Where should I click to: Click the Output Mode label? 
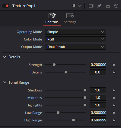click(31, 47)
